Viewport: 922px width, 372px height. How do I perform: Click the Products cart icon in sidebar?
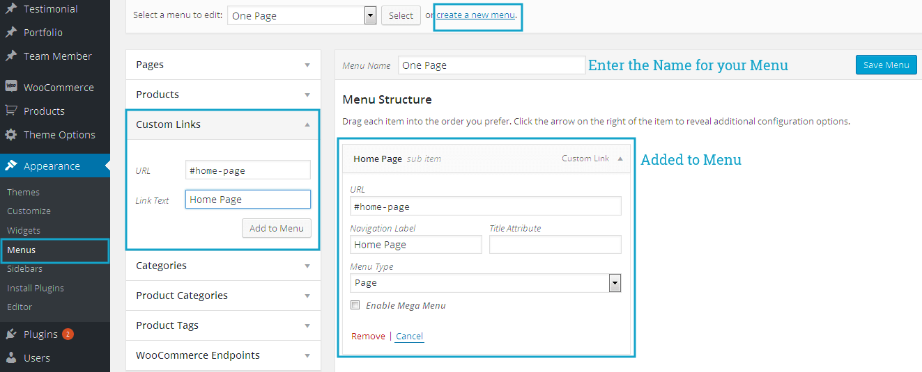click(x=11, y=111)
